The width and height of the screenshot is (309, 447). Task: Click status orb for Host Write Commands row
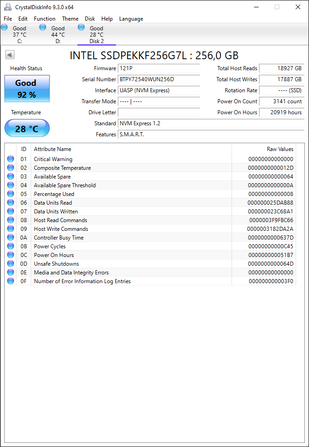[11, 229]
